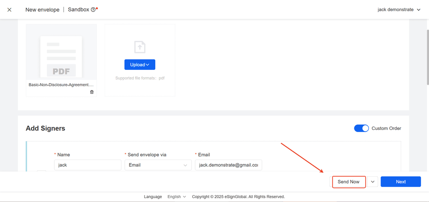429x202 pixels.
Task: Delete the uploaded NDA PDF with trash icon
Action: point(92,92)
